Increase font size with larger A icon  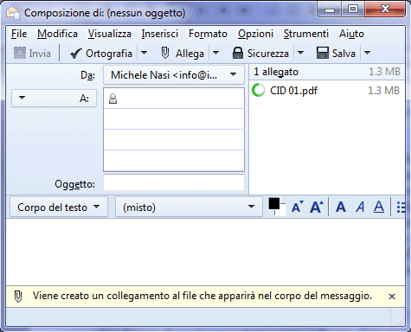[x=317, y=207]
